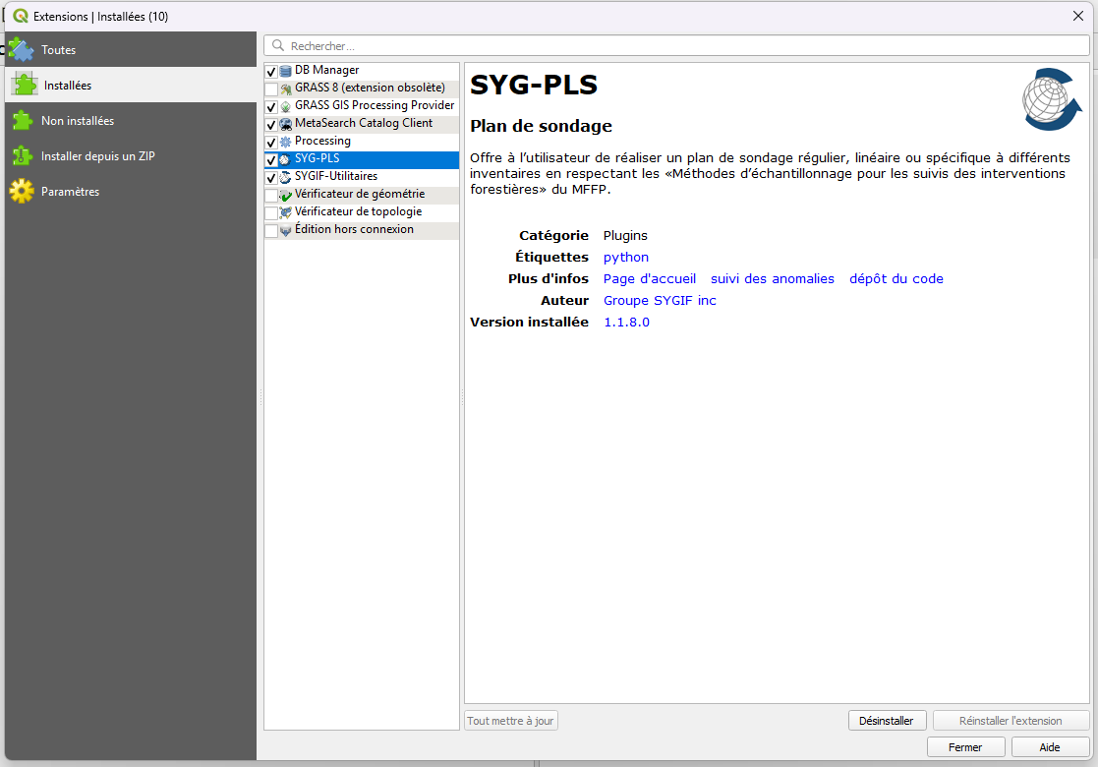The width and height of the screenshot is (1098, 767).
Task: Open the Toutes extensions tab
Action: pos(58,50)
